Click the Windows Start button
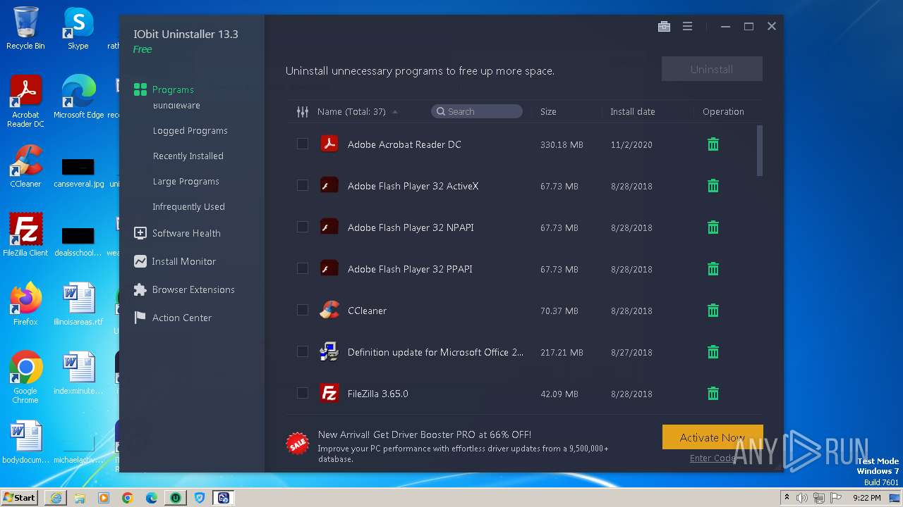This screenshot has height=507, width=903. point(19,498)
